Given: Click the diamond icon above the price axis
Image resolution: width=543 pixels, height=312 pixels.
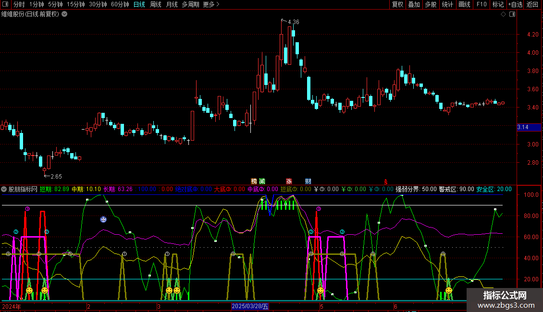Looking at the screenshot, I should coord(503,14).
